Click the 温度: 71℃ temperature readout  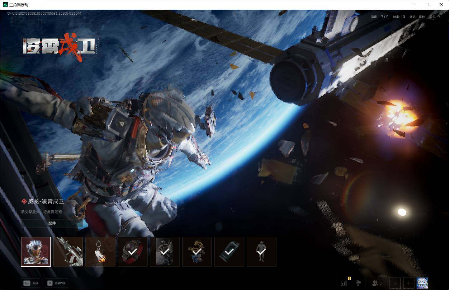tap(380, 17)
